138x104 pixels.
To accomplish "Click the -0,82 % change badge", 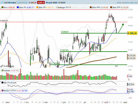I will pyautogui.click(x=41, y=2).
